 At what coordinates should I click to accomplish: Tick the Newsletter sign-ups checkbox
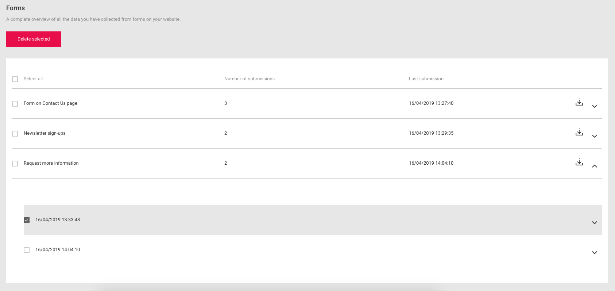15,134
